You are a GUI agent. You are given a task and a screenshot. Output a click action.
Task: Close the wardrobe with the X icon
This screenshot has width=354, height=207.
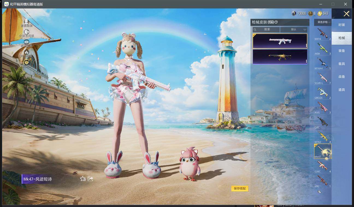tap(346, 14)
